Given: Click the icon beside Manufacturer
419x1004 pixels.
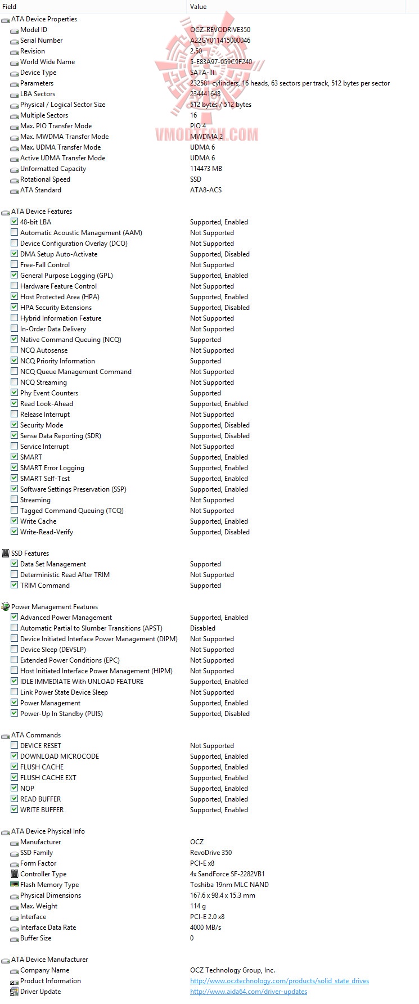Looking at the screenshot, I should (15, 842).
